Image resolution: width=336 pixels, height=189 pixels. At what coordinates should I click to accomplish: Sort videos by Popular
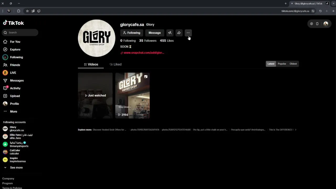pos(282,64)
